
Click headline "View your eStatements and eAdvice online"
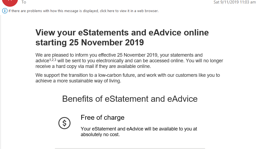(122, 33)
